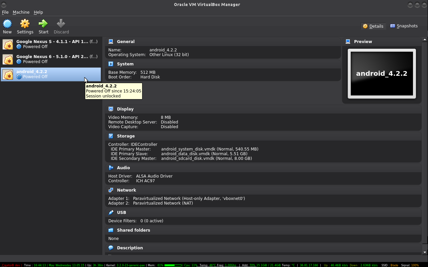Click the android_sdcard_disk.vmdk storage entry

[206, 159]
